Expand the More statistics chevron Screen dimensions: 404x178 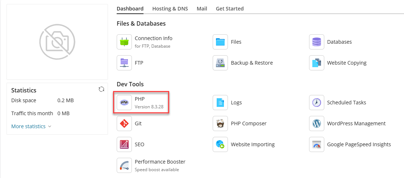pyautogui.click(x=50, y=127)
